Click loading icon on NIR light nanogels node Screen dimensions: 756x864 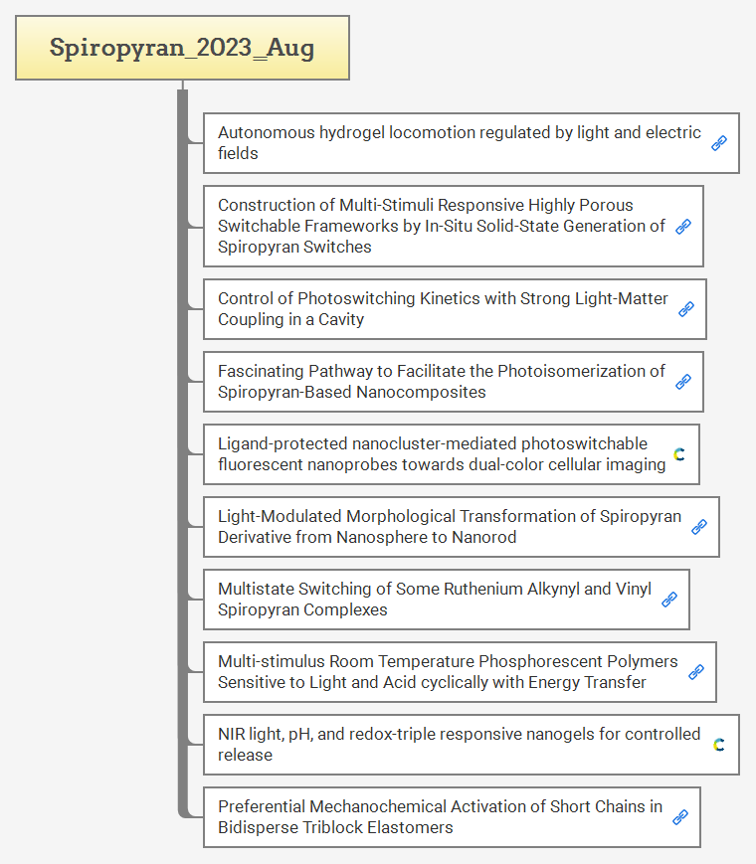click(719, 745)
